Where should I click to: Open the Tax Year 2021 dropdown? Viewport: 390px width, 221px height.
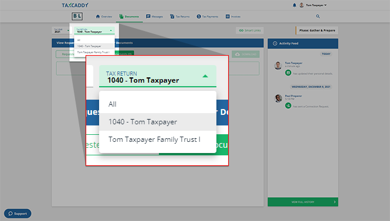pyautogui.click(x=62, y=30)
